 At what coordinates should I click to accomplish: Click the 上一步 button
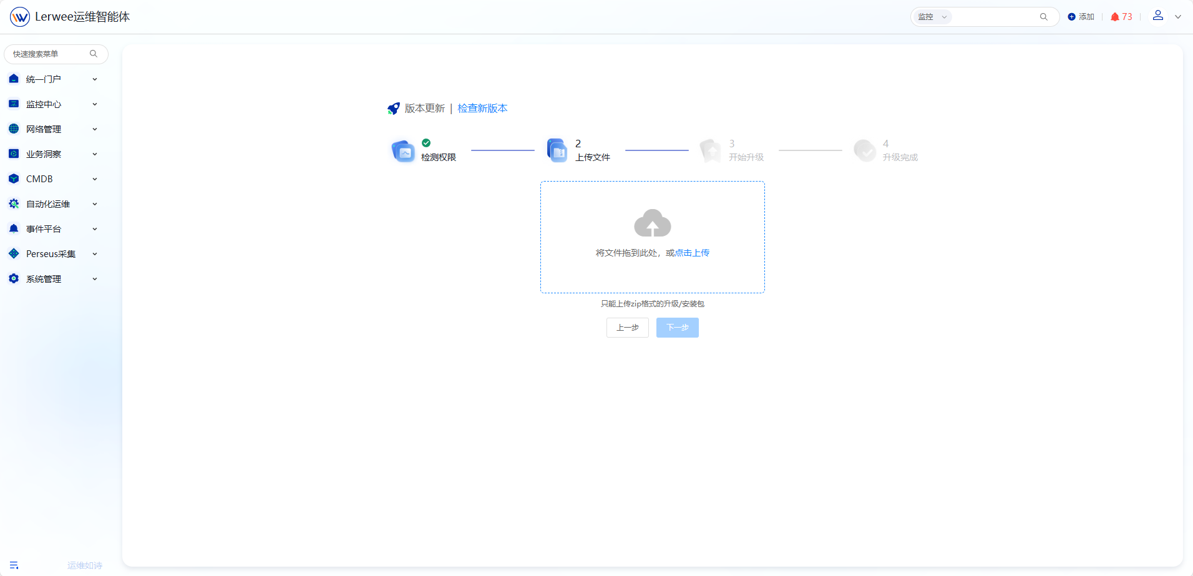coord(628,328)
